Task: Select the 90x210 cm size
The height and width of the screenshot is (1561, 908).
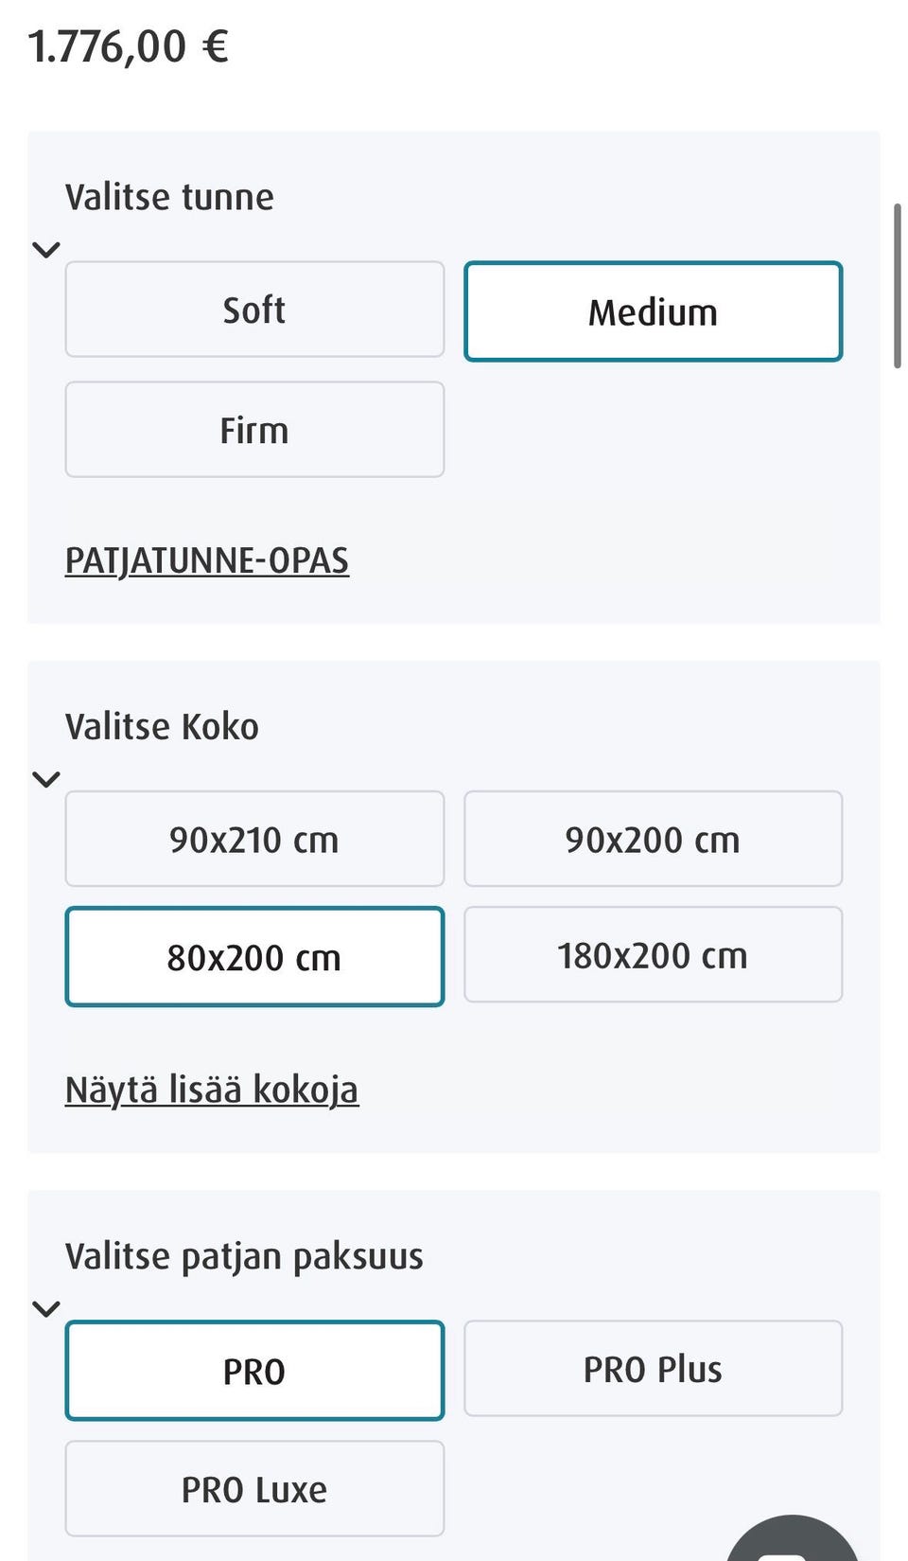Action: pos(254,839)
